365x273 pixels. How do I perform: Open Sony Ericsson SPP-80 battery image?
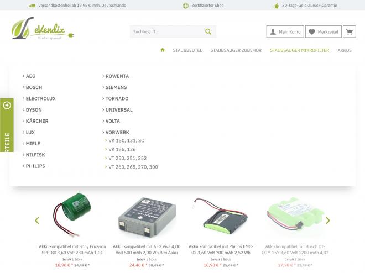[72, 215]
